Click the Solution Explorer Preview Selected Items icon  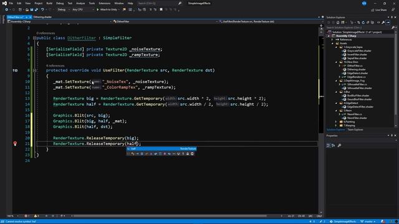(388, 22)
